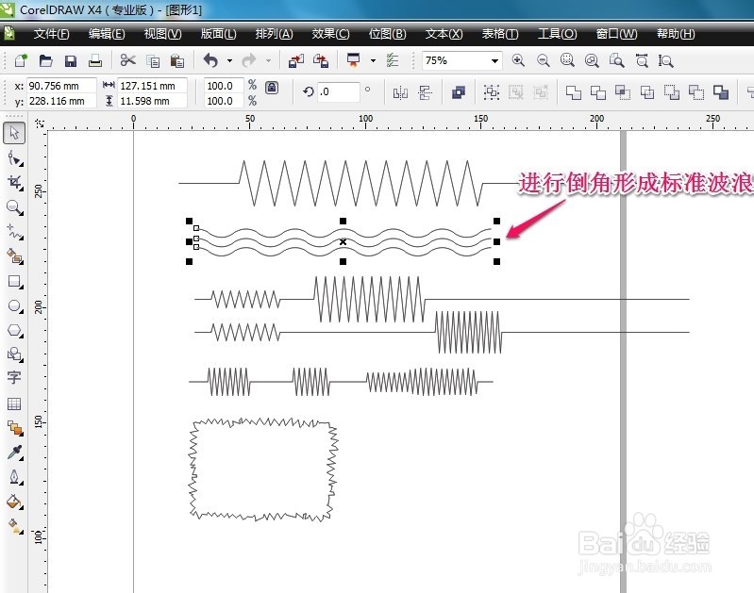The width and height of the screenshot is (754, 593).
Task: Click the Copy icon
Action: pos(153,60)
